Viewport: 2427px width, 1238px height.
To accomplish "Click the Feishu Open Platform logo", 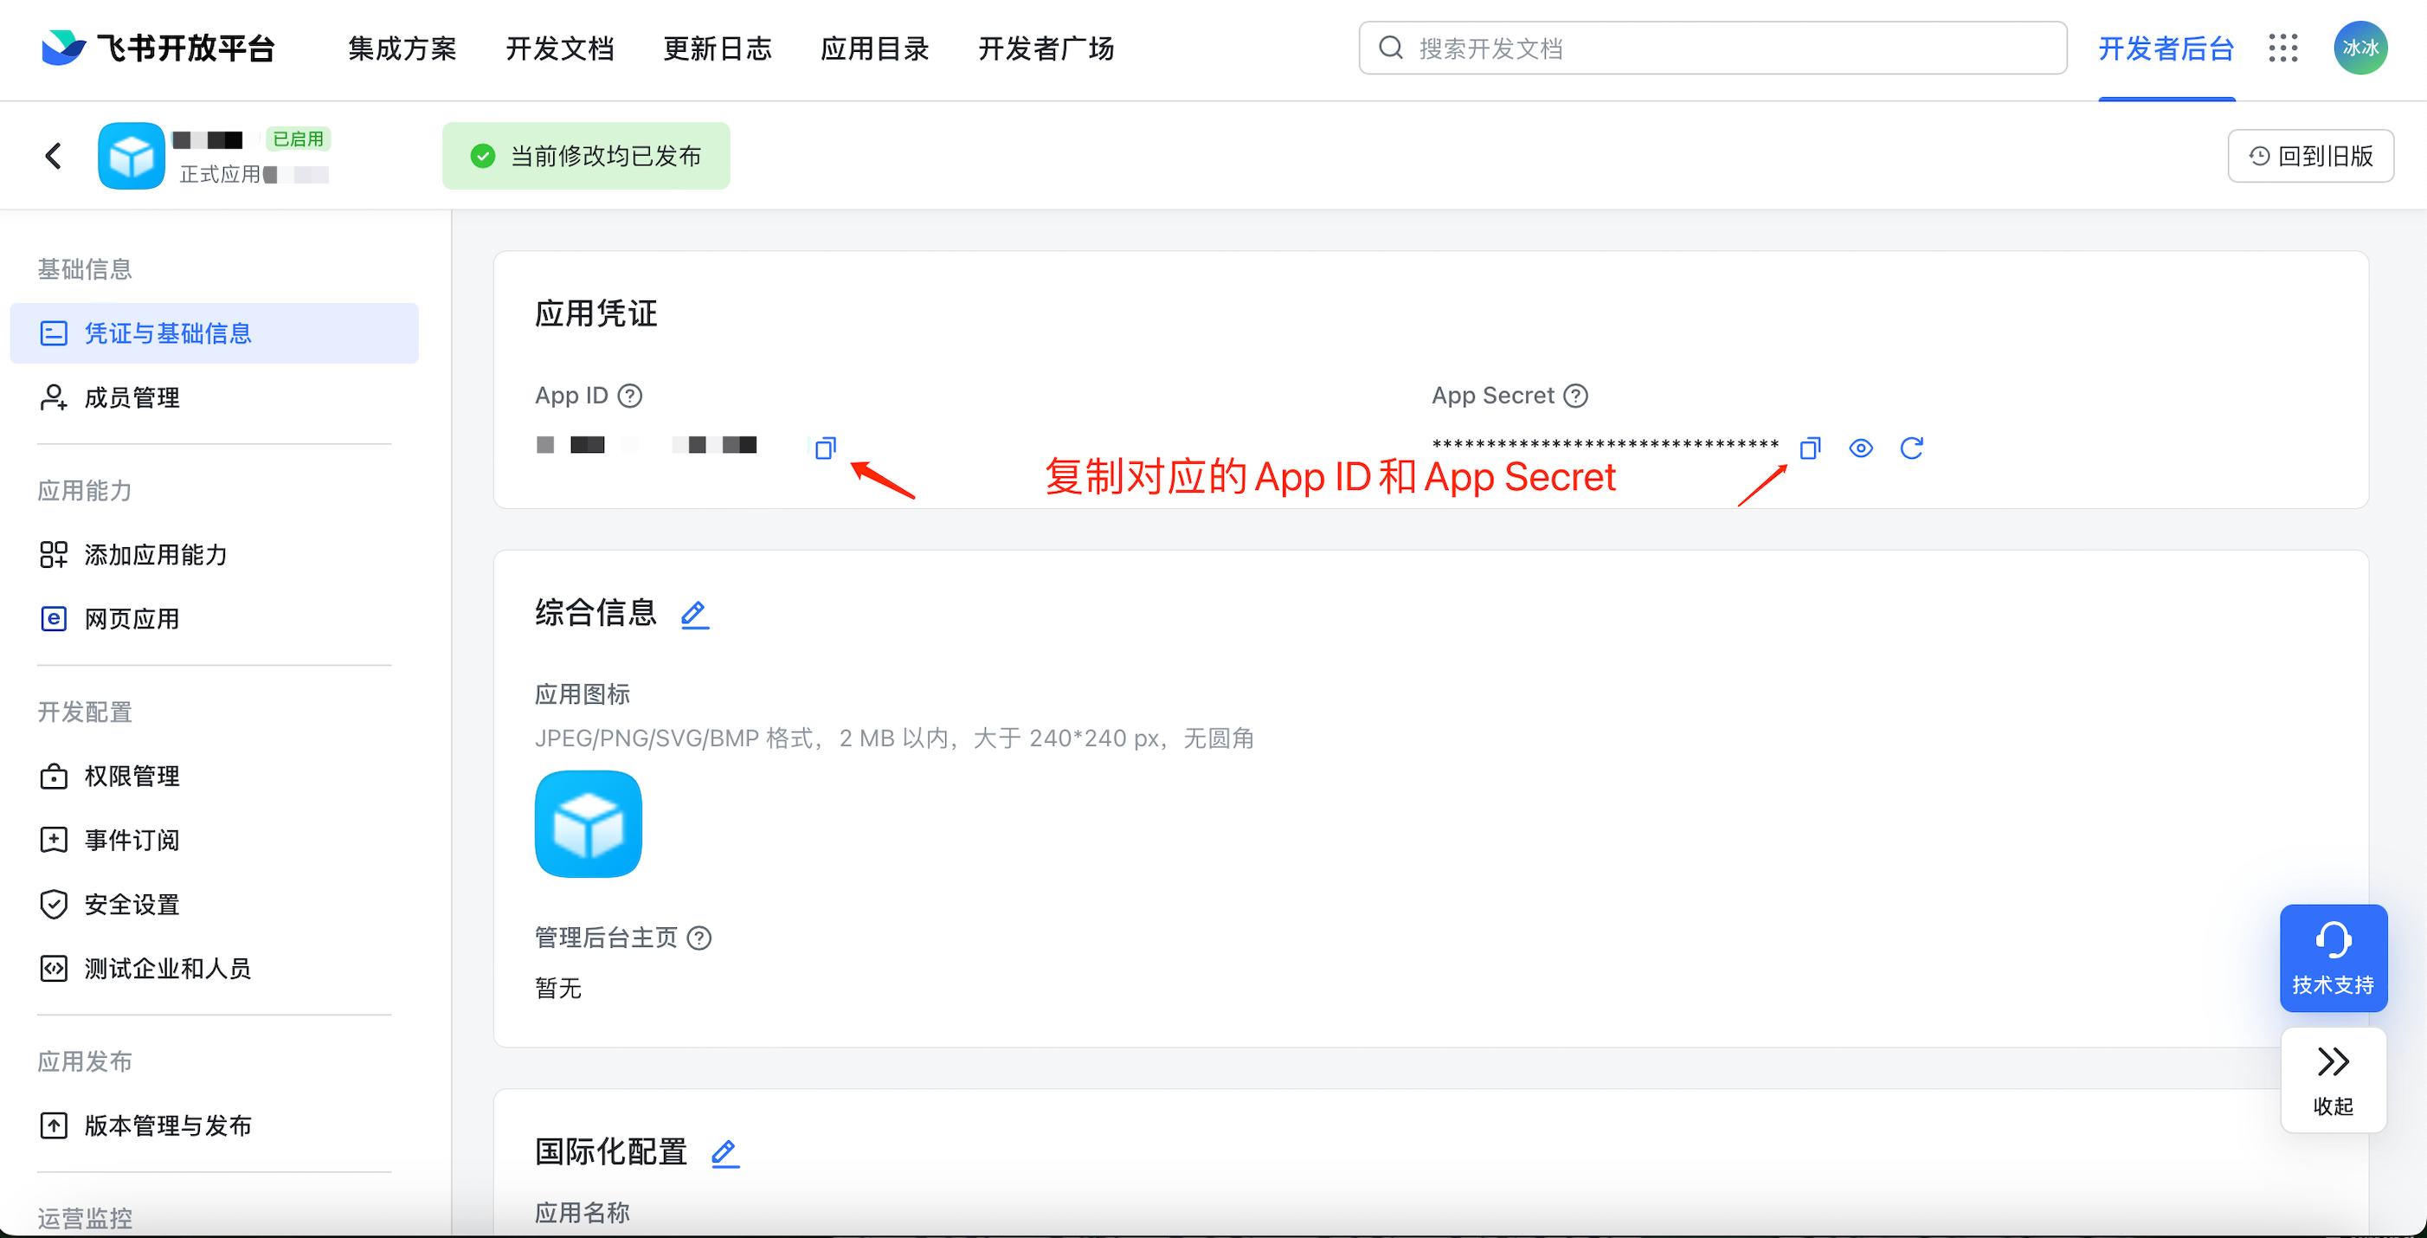I will (158, 48).
